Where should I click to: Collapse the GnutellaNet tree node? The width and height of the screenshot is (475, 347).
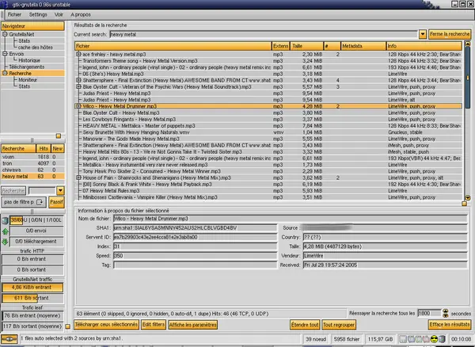tap(6, 35)
